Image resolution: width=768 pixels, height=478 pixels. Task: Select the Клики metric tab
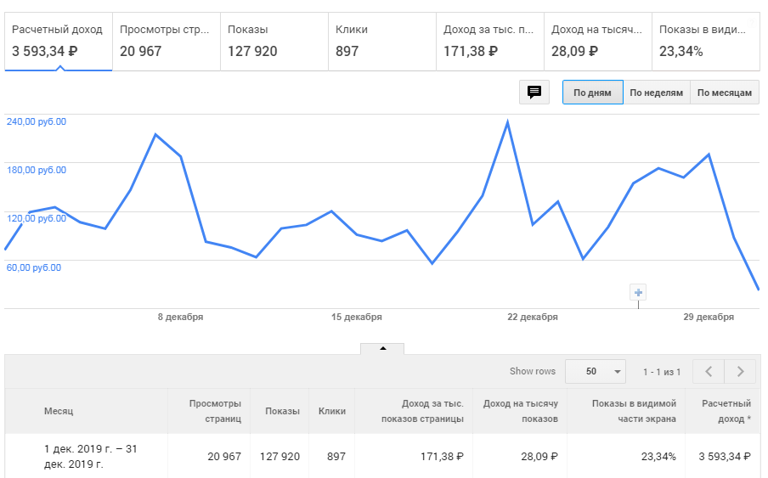point(381,40)
